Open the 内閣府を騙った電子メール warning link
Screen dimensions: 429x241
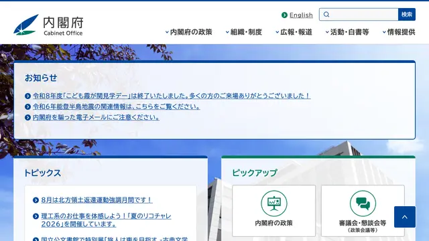(96, 118)
